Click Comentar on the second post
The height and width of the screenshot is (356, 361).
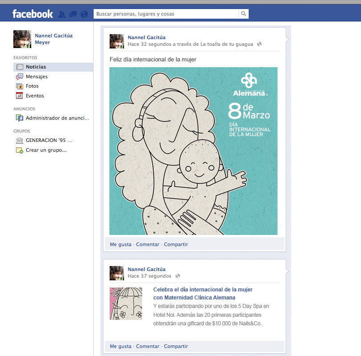148,346
